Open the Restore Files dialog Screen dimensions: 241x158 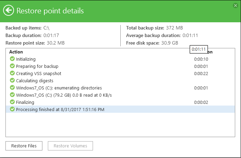24,146
